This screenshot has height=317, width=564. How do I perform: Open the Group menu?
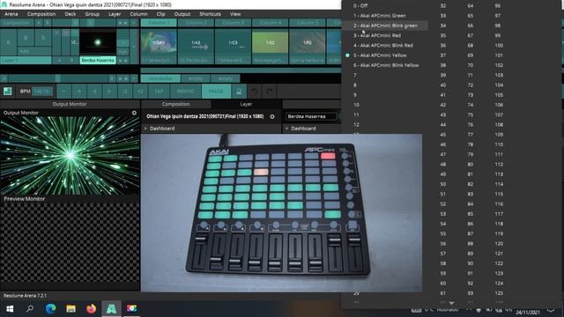click(92, 14)
